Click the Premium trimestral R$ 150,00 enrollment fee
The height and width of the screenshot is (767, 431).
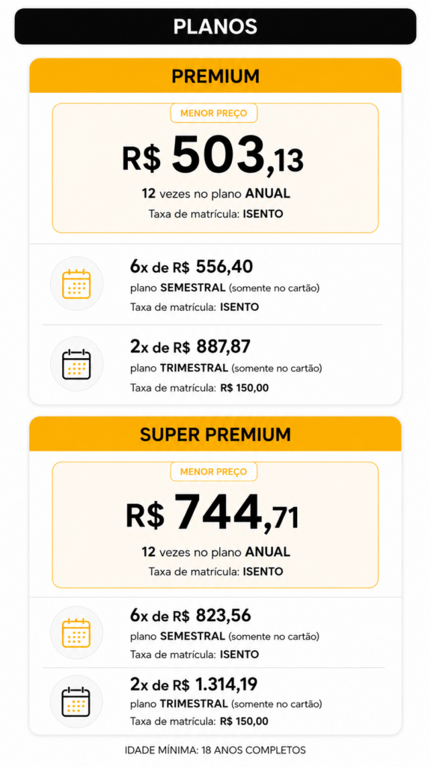[x=245, y=388]
